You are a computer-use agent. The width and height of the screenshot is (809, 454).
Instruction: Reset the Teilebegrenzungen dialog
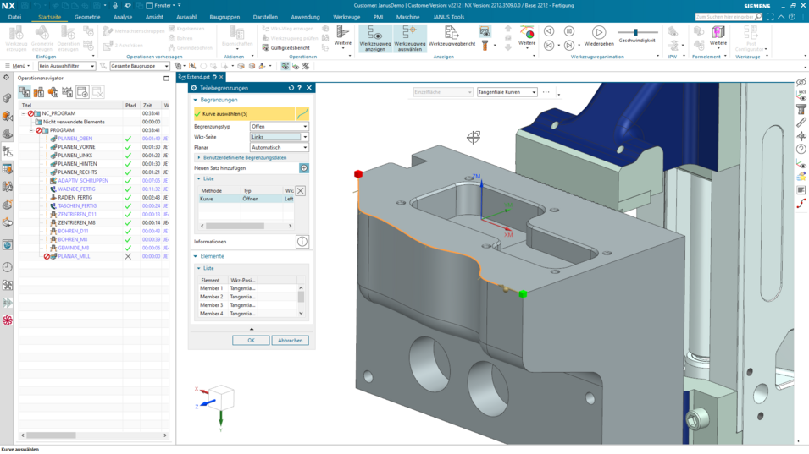(291, 88)
